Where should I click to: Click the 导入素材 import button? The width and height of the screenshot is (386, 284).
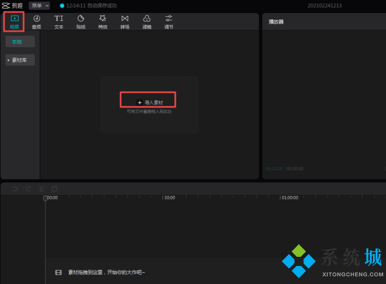[x=150, y=102]
